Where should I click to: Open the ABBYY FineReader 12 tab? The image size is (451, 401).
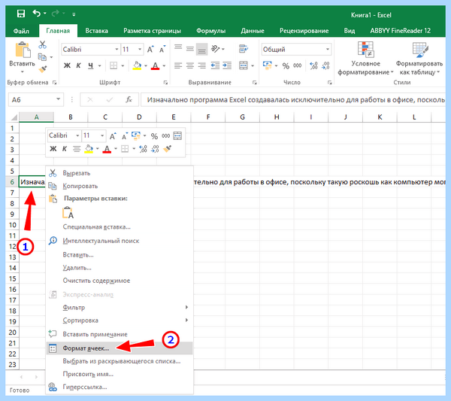[401, 31]
